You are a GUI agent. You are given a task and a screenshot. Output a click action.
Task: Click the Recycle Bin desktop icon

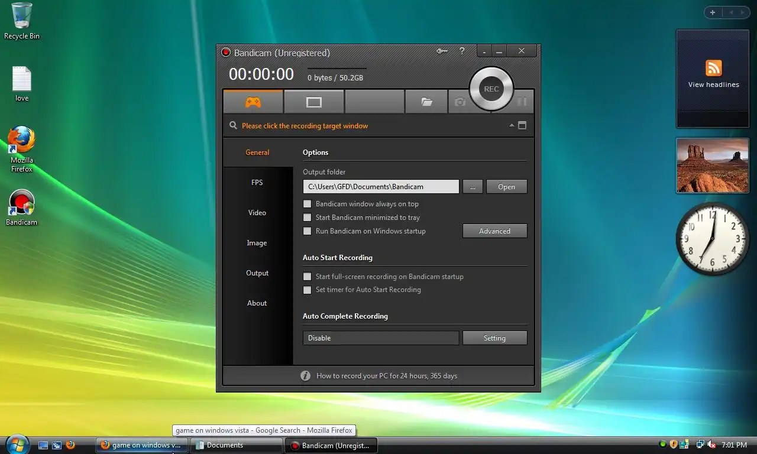[x=21, y=21]
